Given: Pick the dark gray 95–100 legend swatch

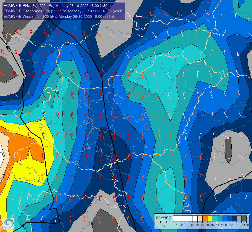Looking at the screenshot, I should (244, 218).
